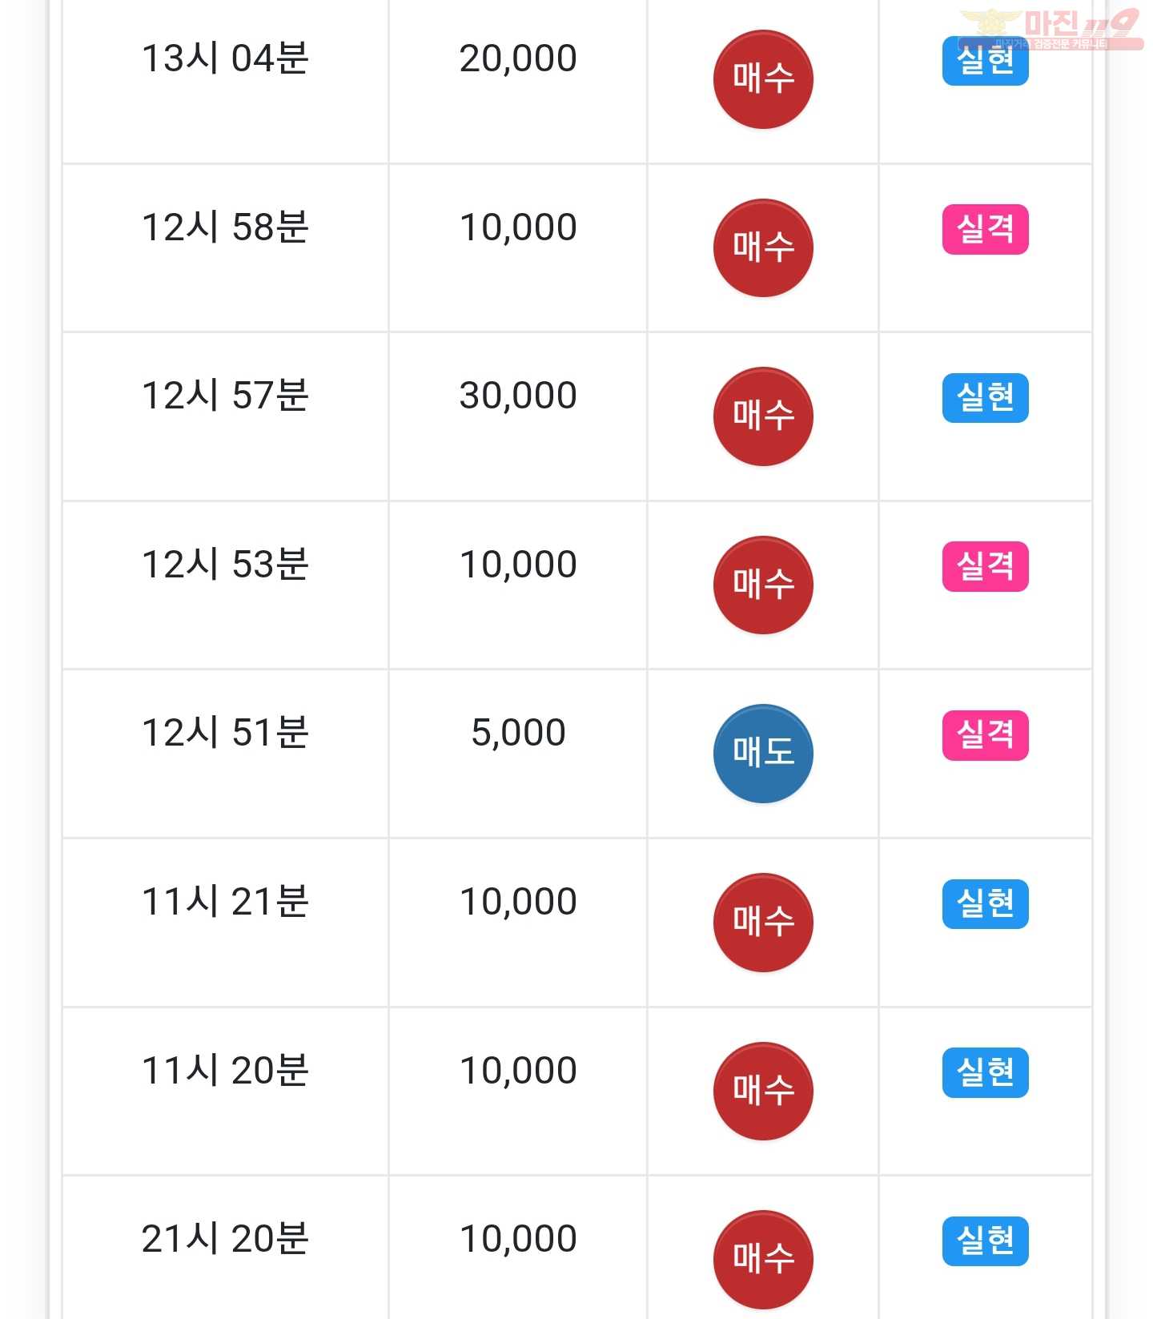Select the blue 실현 badge at 11시 20분
1153x1319 pixels.
pyautogui.click(x=986, y=1072)
